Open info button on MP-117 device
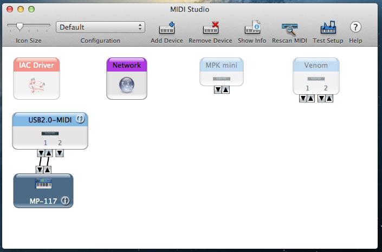 coord(65,201)
